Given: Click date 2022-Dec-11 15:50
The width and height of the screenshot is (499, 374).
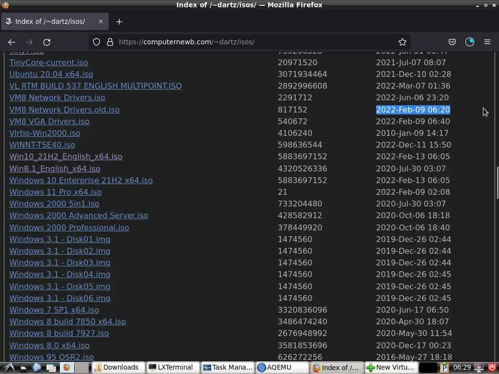Looking at the screenshot, I should point(413,145).
